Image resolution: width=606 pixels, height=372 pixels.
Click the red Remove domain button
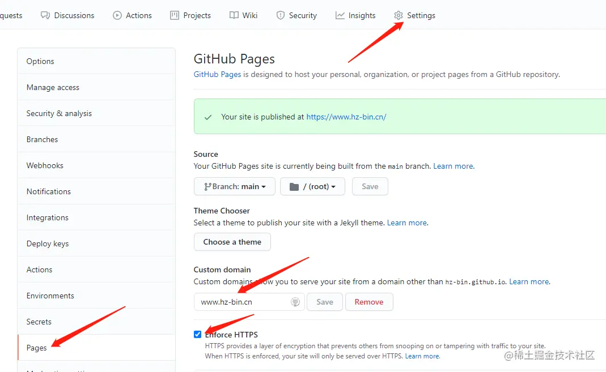click(x=369, y=302)
